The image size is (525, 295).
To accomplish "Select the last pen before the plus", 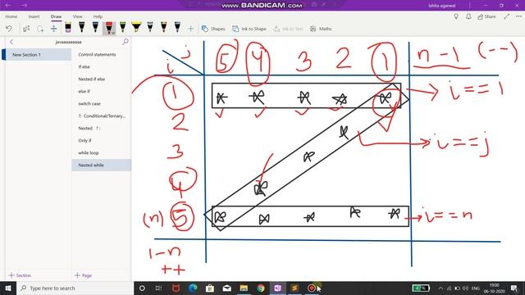I will pyautogui.click(x=177, y=27).
